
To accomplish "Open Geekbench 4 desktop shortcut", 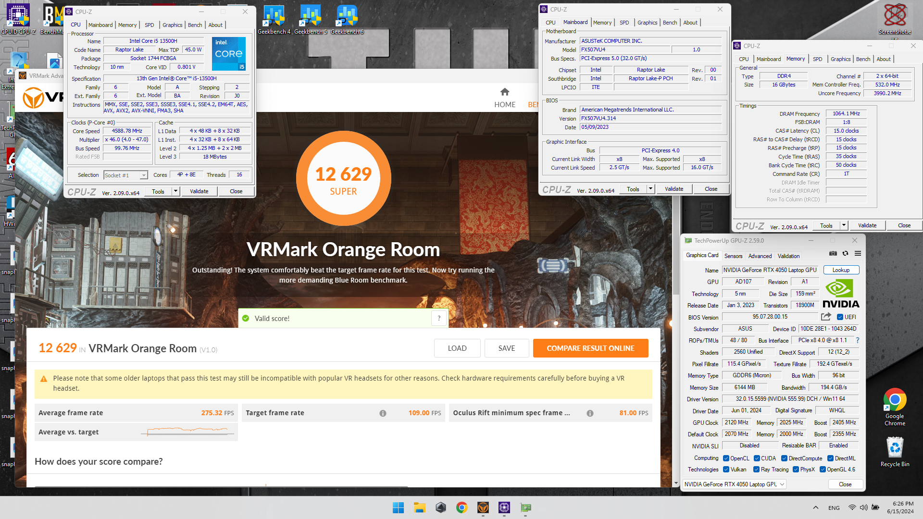I will [274, 19].
